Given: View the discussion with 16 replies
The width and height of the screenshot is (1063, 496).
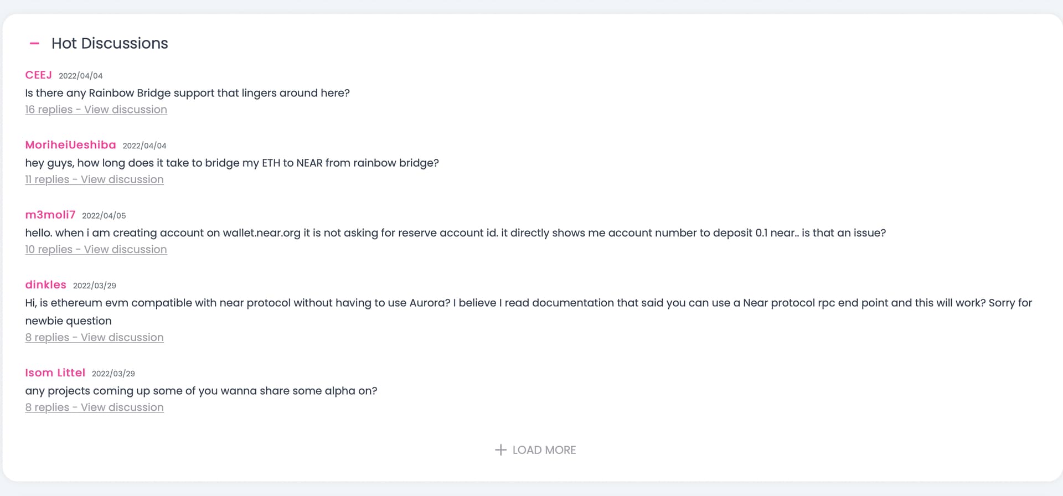Looking at the screenshot, I should [96, 110].
